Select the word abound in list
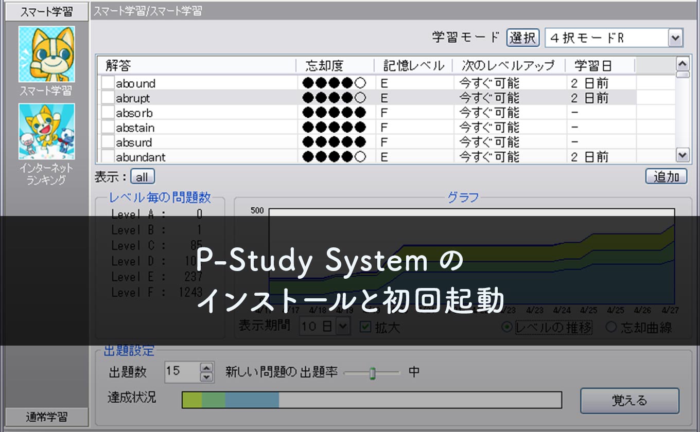700x432 pixels. pyautogui.click(x=135, y=83)
